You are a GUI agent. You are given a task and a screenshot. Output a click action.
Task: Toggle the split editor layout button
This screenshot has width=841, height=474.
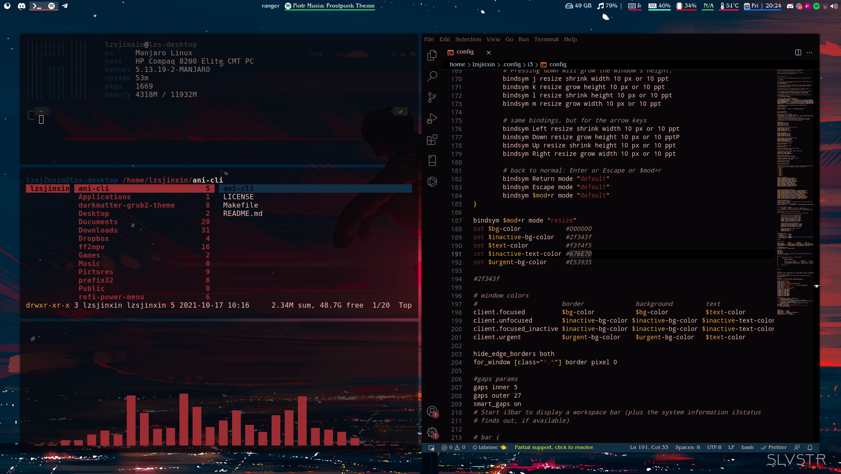[x=798, y=52]
